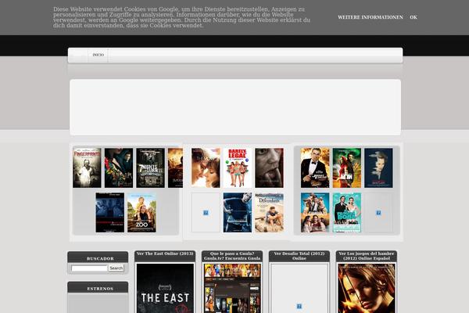Open the tuxedo man Johnny English poster
The image size is (469, 313).
[315, 168]
